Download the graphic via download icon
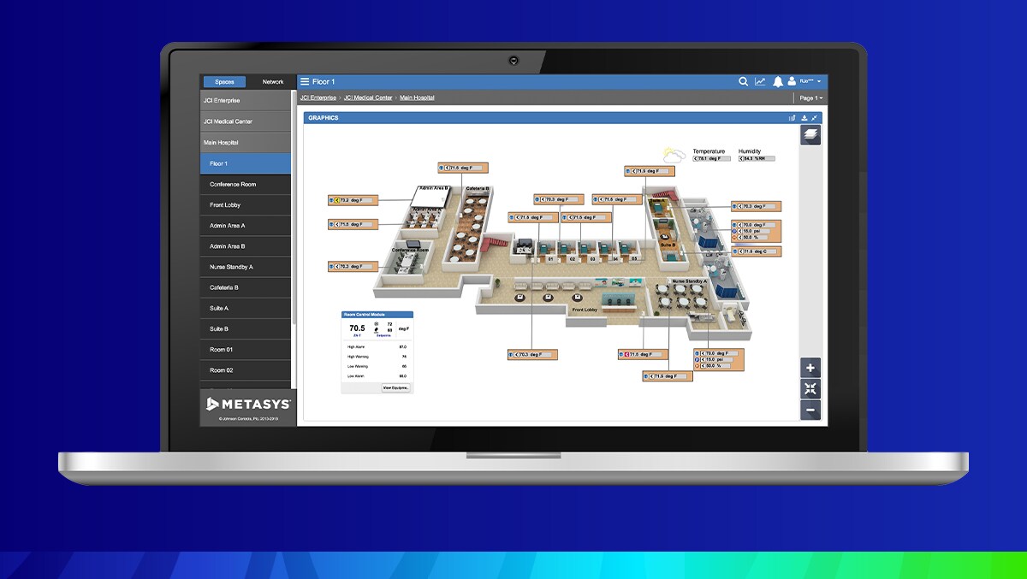This screenshot has height=579, width=1027. 804,118
